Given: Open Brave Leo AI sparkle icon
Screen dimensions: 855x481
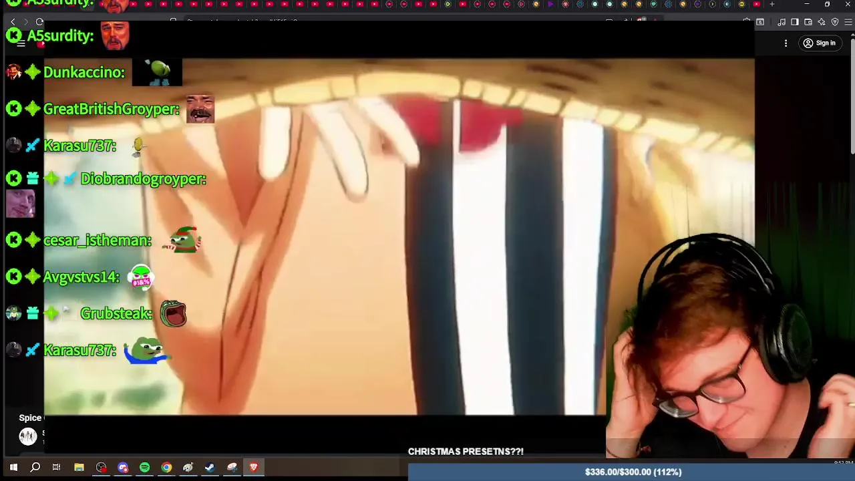Looking at the screenshot, I should [822, 22].
